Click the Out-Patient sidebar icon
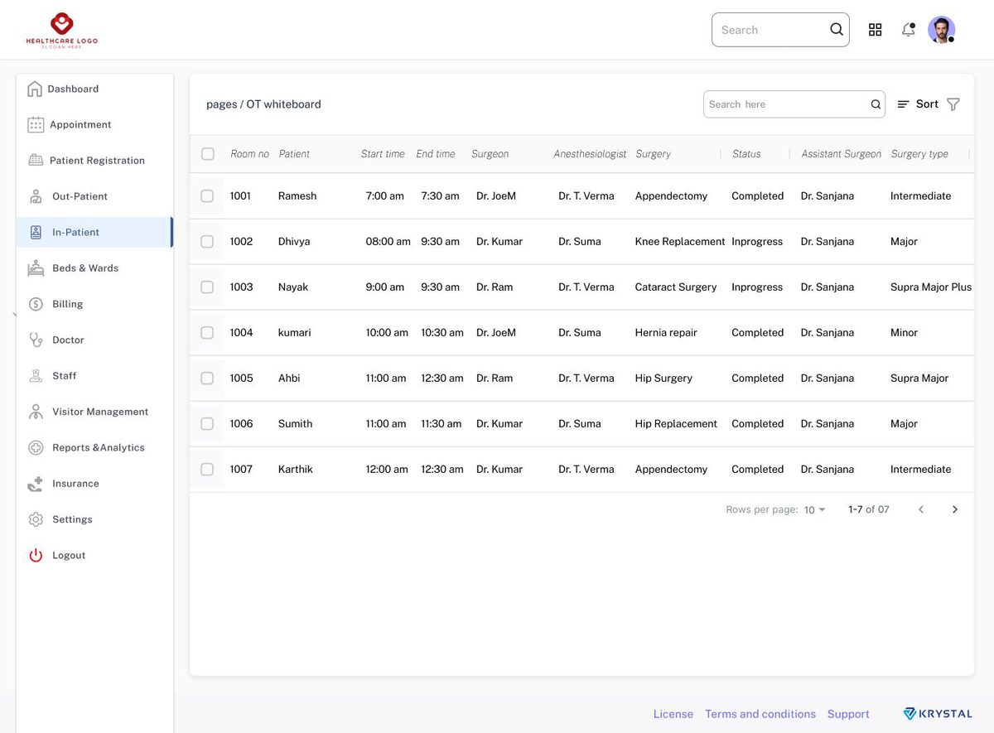 36,196
